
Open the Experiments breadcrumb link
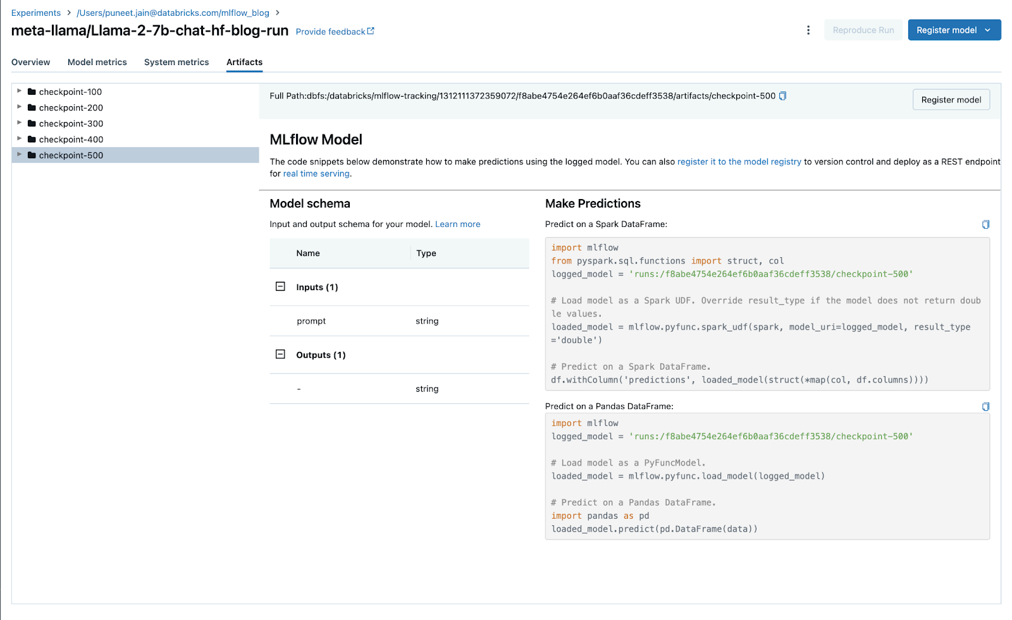(x=35, y=12)
